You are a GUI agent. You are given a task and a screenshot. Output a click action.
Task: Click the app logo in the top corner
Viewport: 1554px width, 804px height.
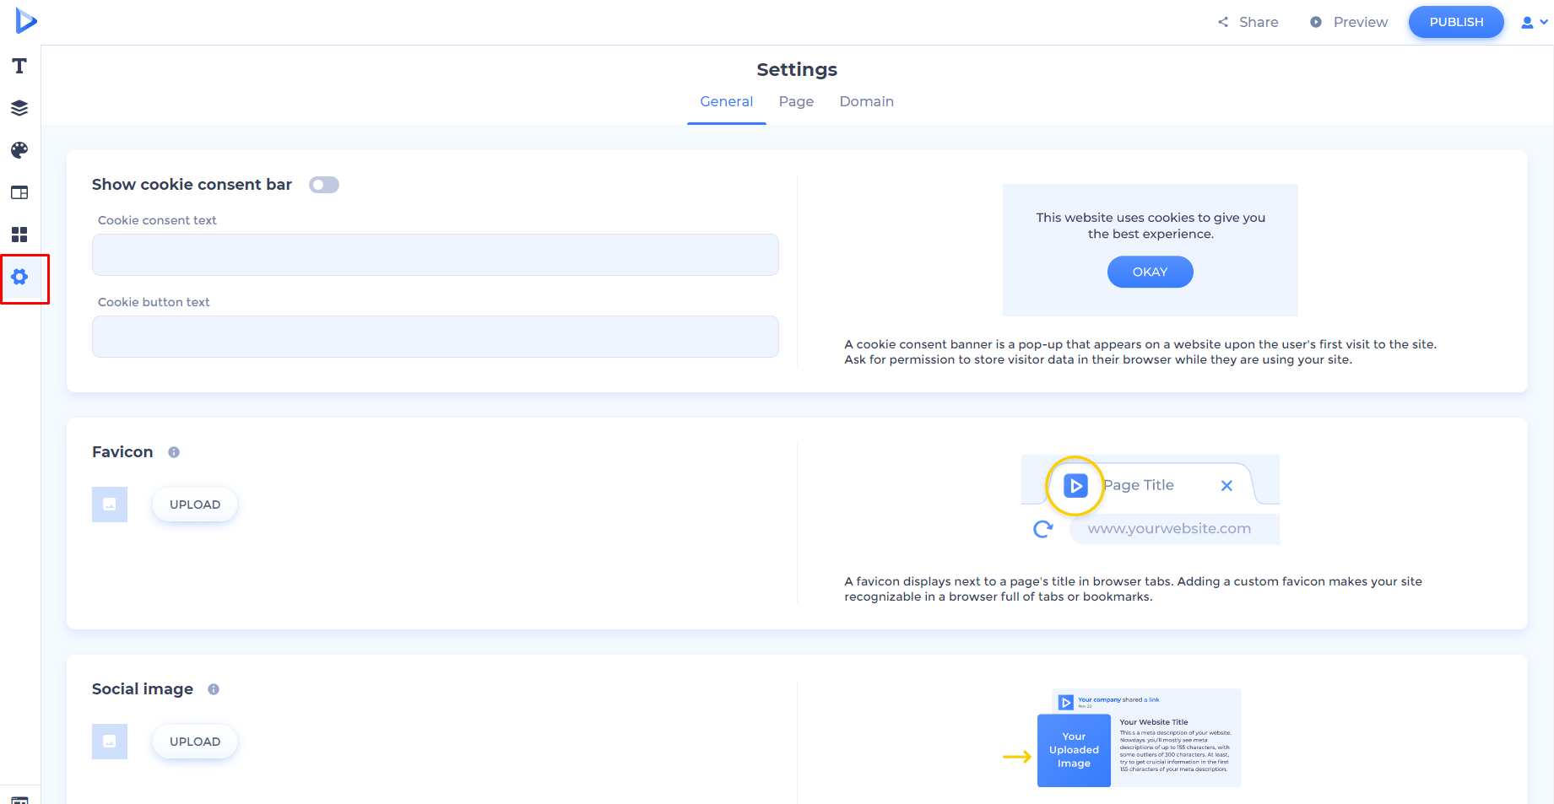[26, 20]
